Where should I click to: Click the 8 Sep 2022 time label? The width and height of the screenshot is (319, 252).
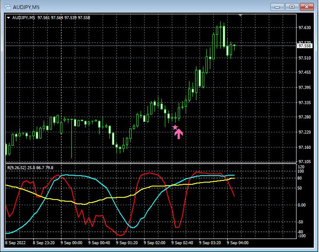click(x=16, y=243)
